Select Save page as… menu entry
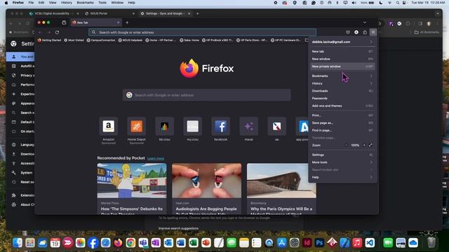This screenshot has height=252, width=449. (x=342, y=123)
